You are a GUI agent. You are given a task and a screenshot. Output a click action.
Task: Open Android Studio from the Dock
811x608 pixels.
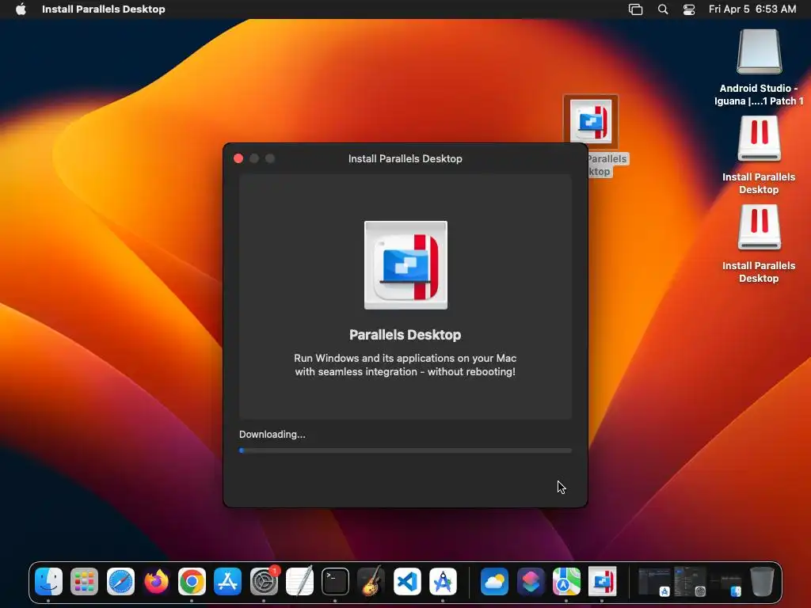pos(443,582)
